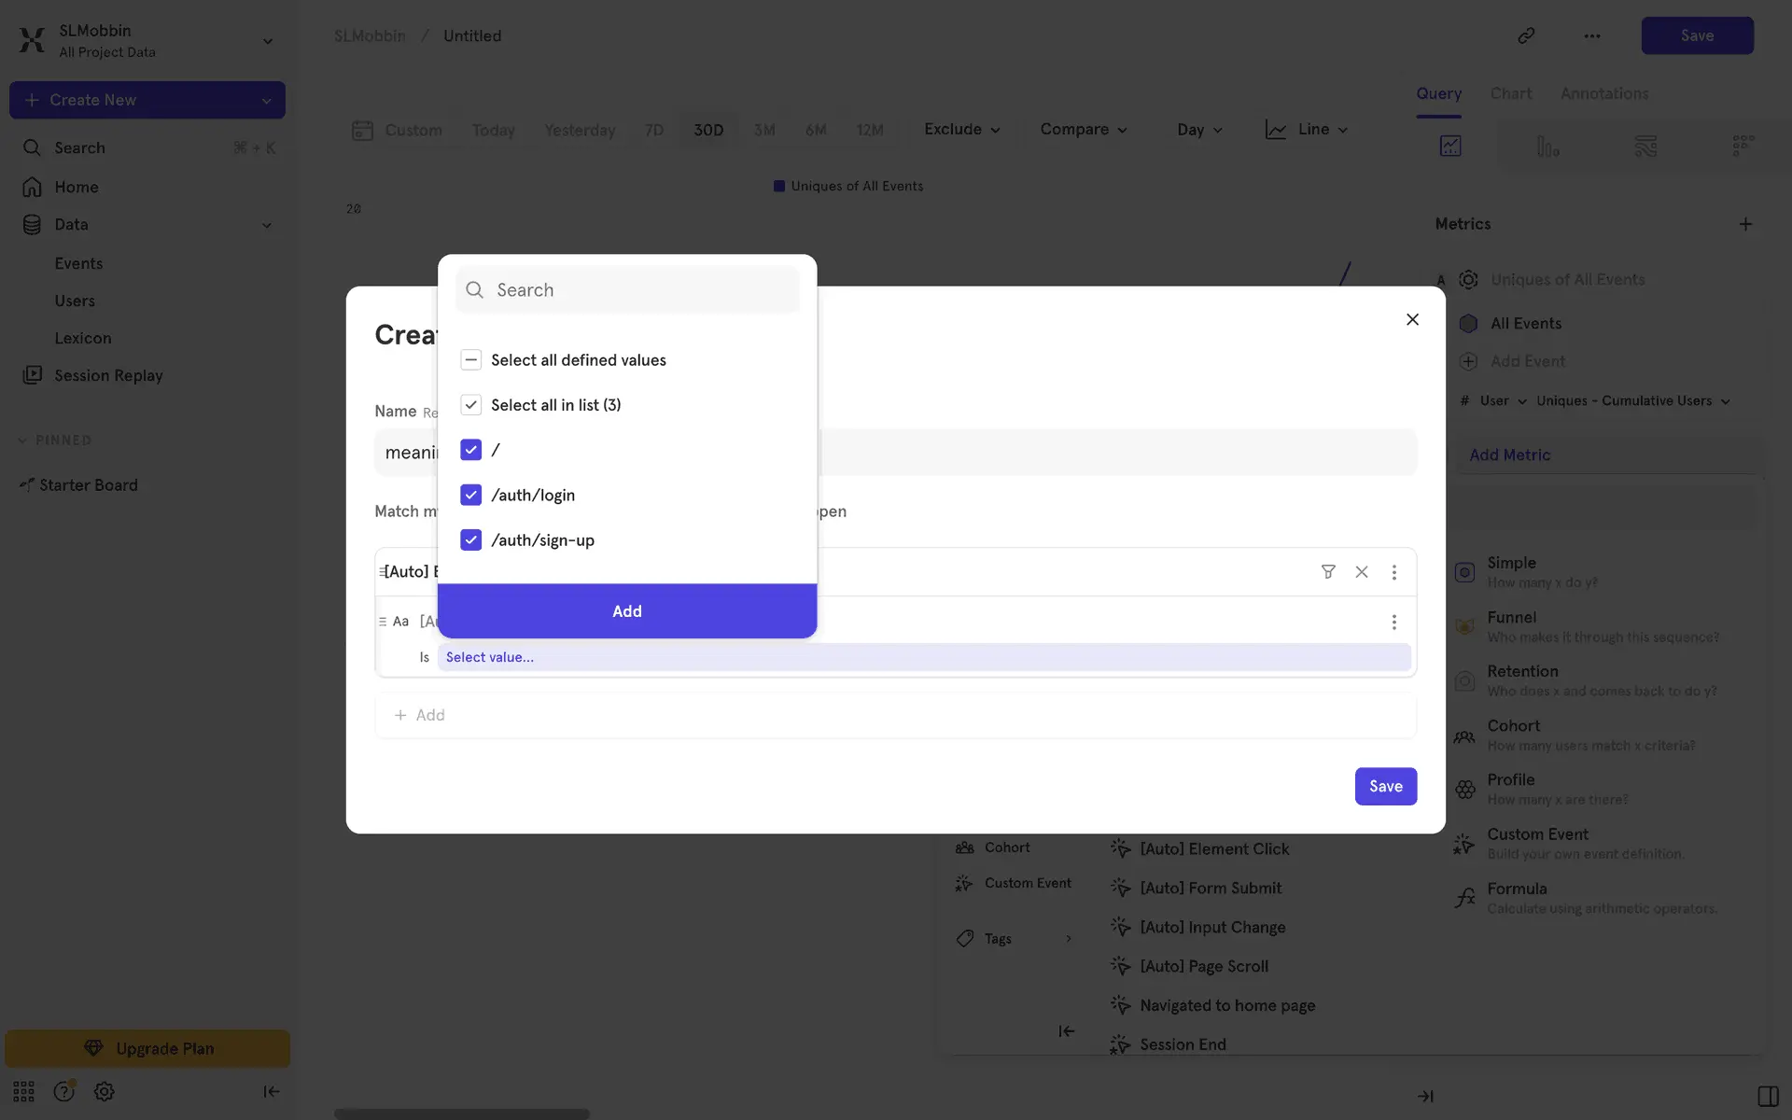Open settings gear in bottom bar
Image resolution: width=1792 pixels, height=1120 pixels.
click(104, 1091)
